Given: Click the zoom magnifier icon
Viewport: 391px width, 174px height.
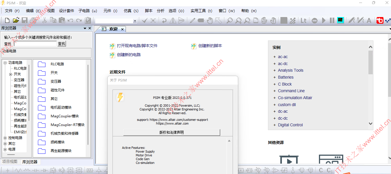Looking at the screenshot, I should click(x=230, y=20).
